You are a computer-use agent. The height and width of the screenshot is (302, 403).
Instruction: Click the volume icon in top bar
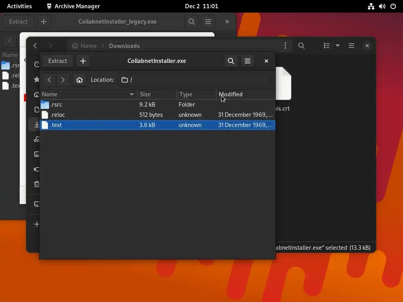382,6
